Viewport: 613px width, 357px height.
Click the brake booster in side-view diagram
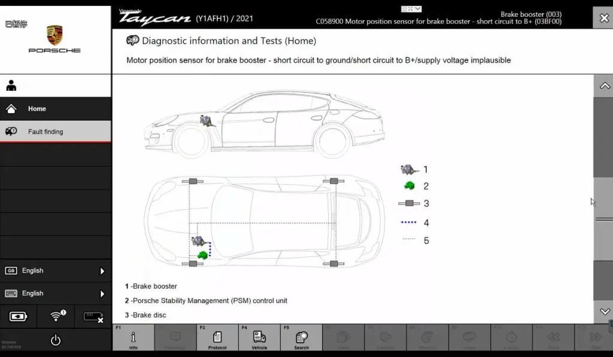pyautogui.click(x=207, y=121)
